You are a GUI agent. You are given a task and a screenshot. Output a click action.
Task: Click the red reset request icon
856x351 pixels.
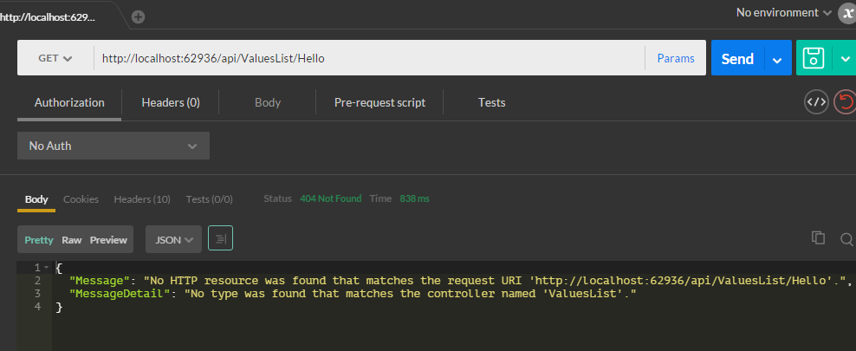(845, 102)
